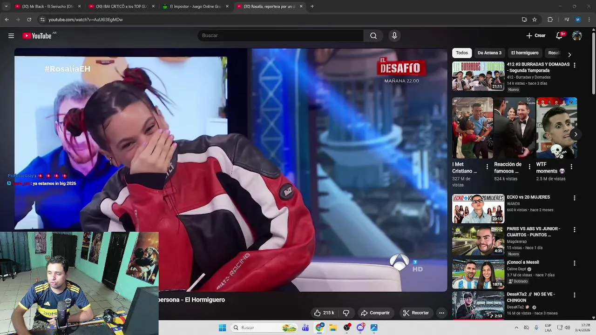
Task: Click the tray microphone icon
Action: point(536,328)
